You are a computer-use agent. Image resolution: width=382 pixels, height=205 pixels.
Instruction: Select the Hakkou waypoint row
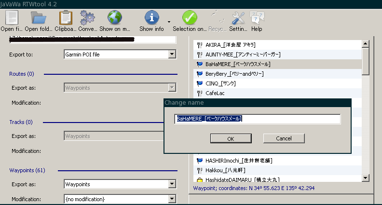pyautogui.click(x=278, y=170)
